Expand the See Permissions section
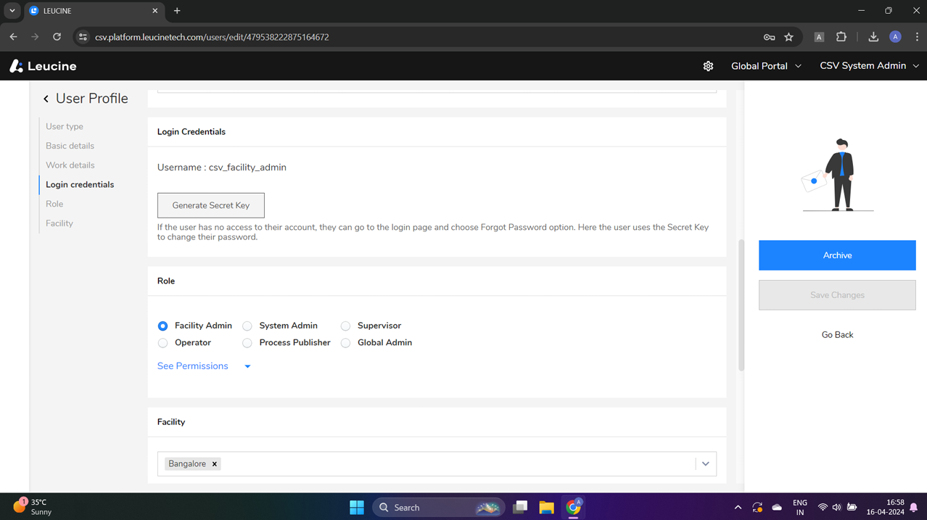The width and height of the screenshot is (927, 520). 192,366
